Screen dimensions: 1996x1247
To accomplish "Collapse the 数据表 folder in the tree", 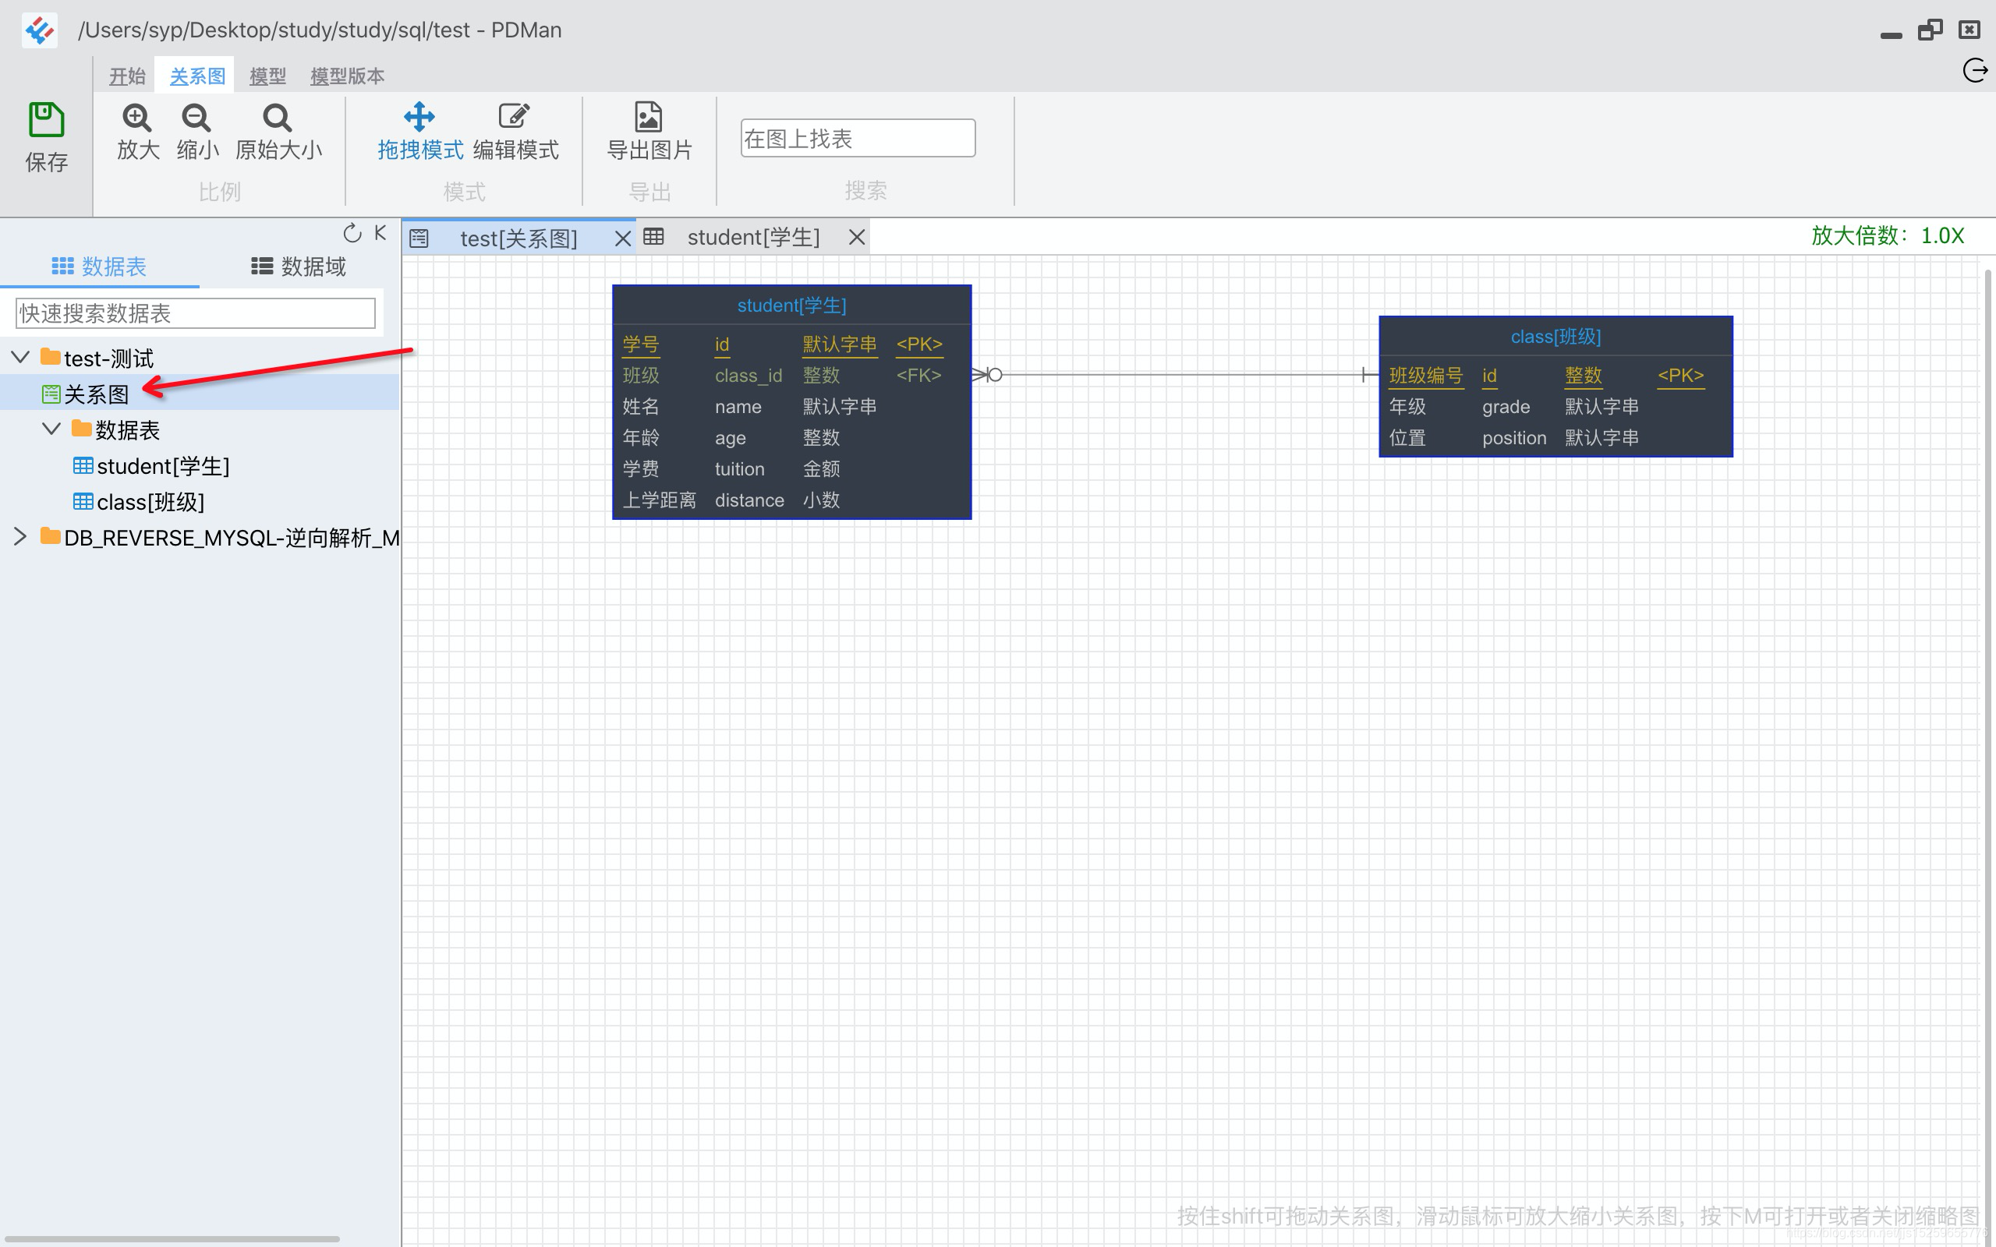I will pos(51,429).
